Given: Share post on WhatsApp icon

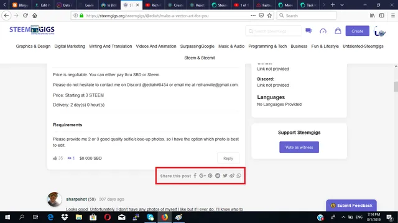Looking at the screenshot, I should [239, 175].
